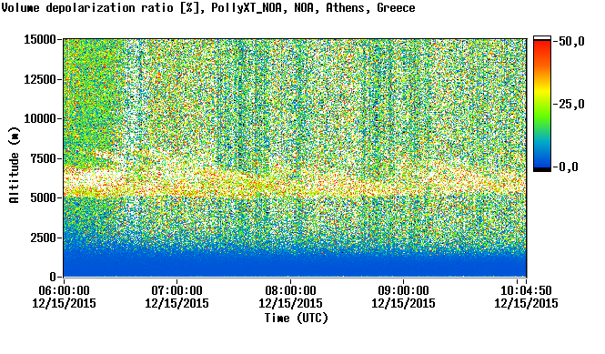Click the 10000 altitude tick label
The width and height of the screenshot is (605, 354).
40,118
